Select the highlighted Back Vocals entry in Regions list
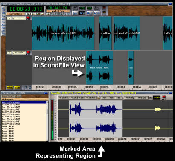 tap(24, 102)
